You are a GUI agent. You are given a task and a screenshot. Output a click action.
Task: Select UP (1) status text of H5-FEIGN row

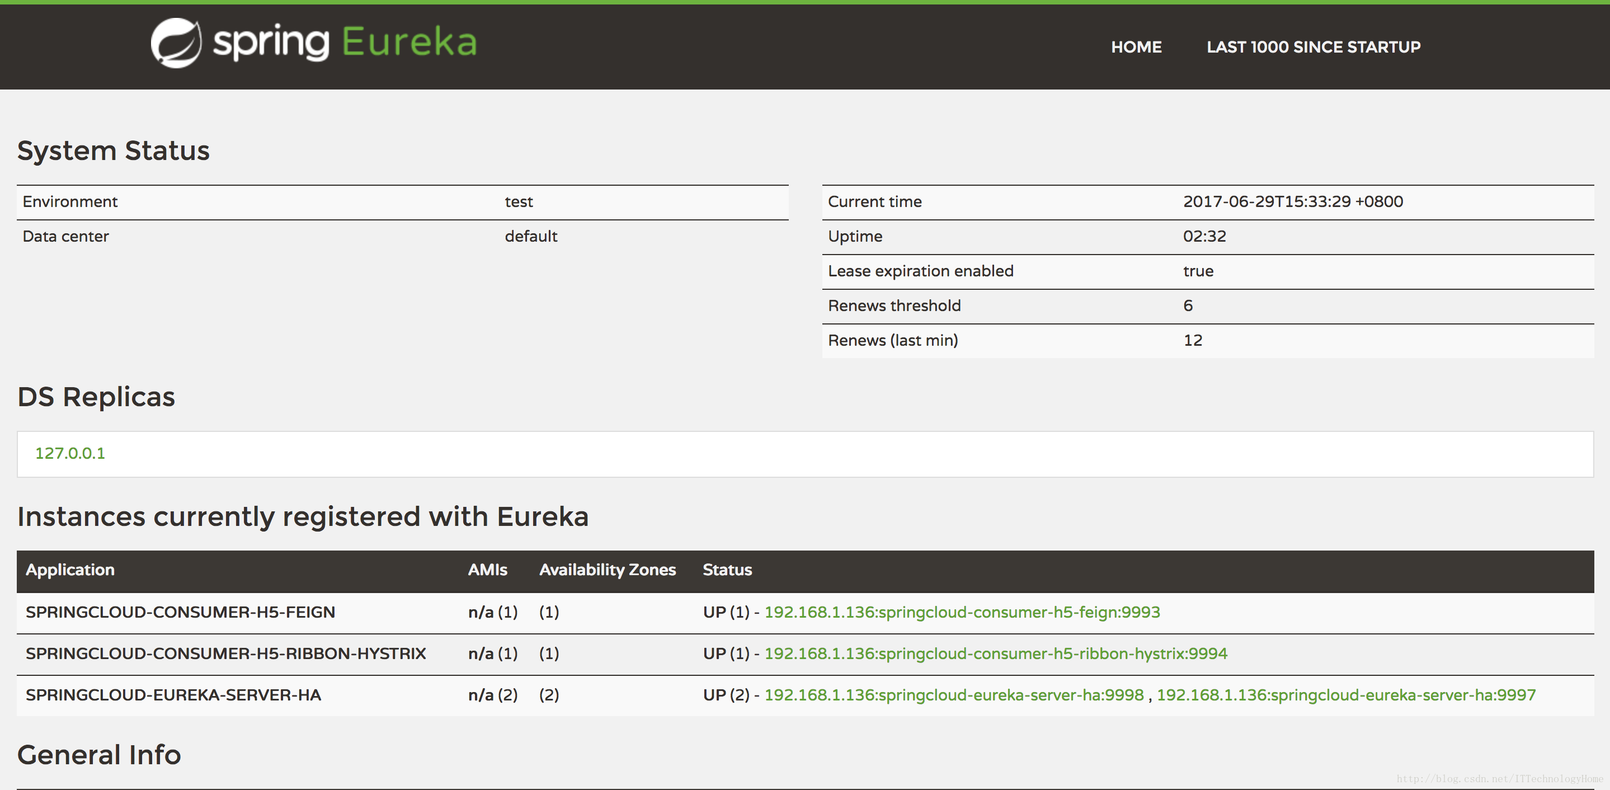pos(726,612)
